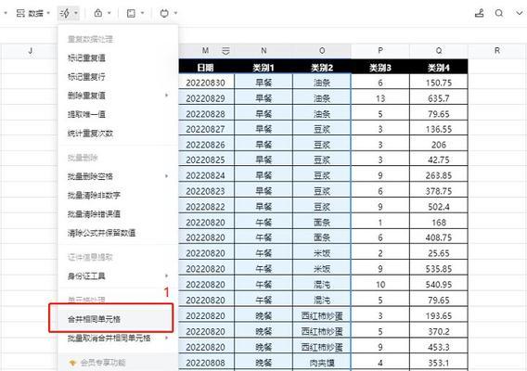Click the cell containing 136.55
The image size is (527, 371).
pyautogui.click(x=439, y=129)
